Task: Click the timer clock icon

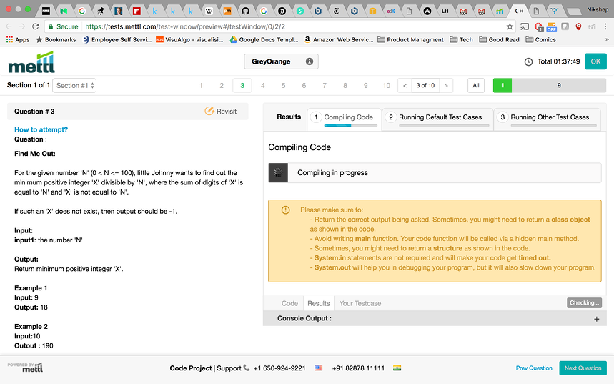Action: coord(529,61)
